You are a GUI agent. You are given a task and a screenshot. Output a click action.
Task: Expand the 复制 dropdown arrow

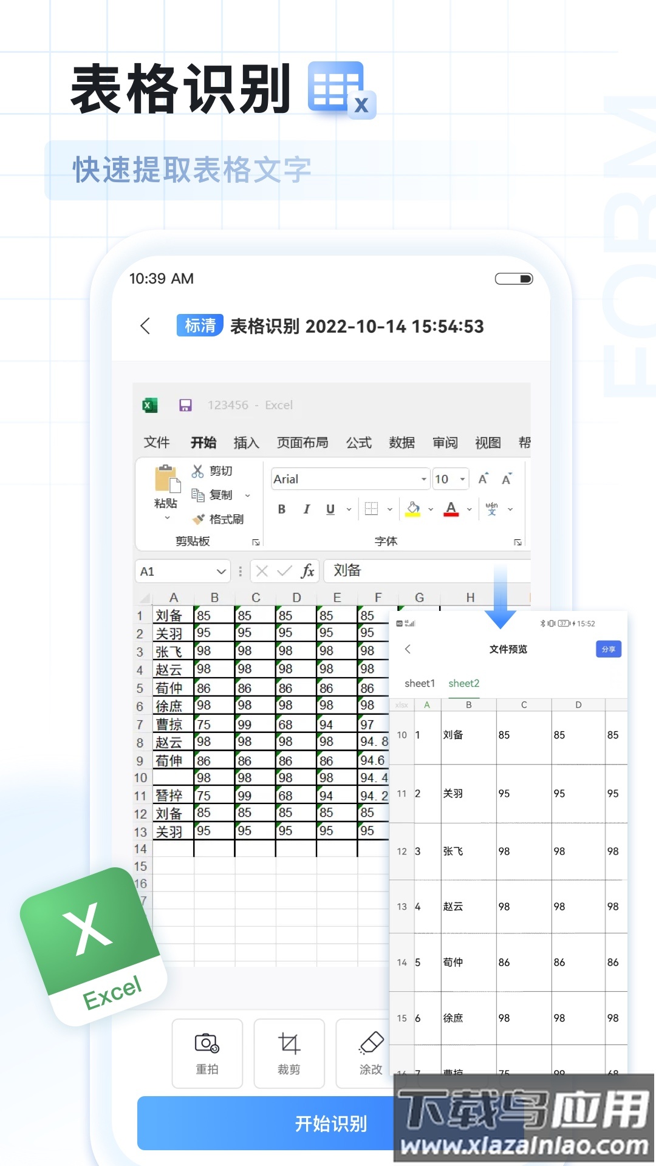(248, 496)
